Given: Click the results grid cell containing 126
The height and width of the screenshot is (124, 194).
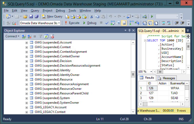Looking at the screenshot, I should pos(152,88).
